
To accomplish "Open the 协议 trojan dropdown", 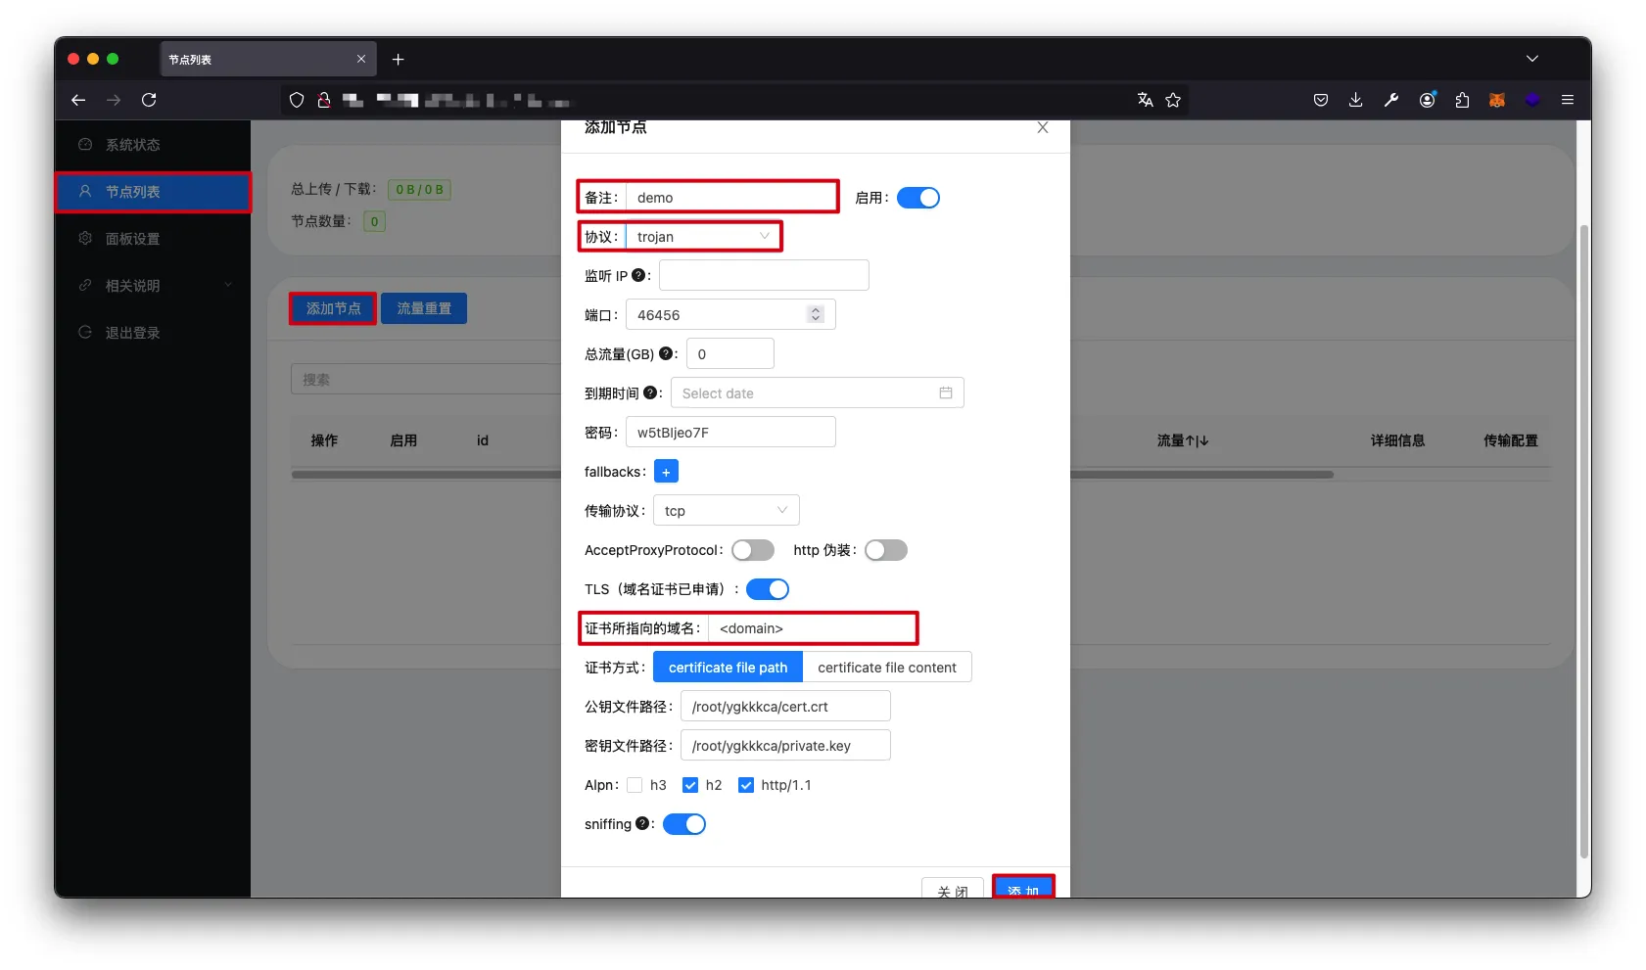I will click(x=702, y=237).
